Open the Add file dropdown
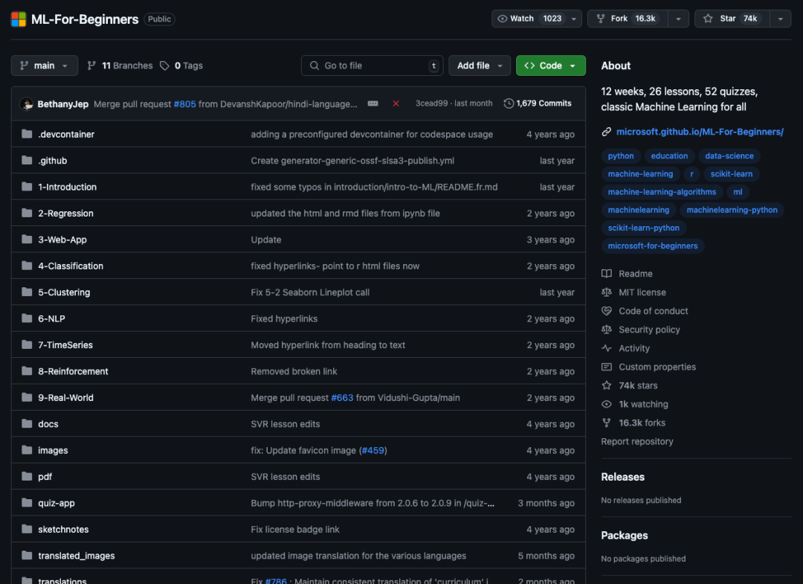Viewport: 803px width, 584px height. click(480, 65)
